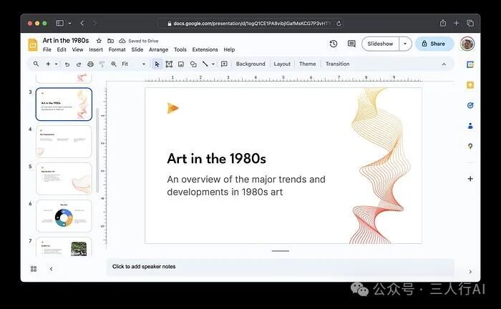Hide the menus with the up chevron

(444, 64)
